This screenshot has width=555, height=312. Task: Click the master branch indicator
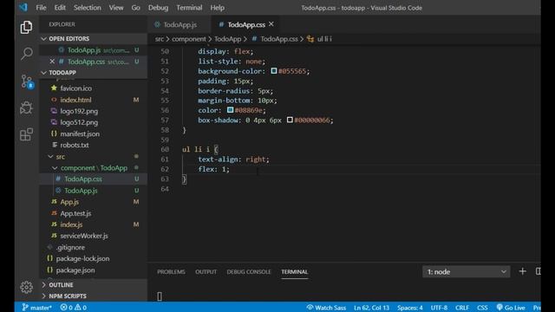point(36,308)
